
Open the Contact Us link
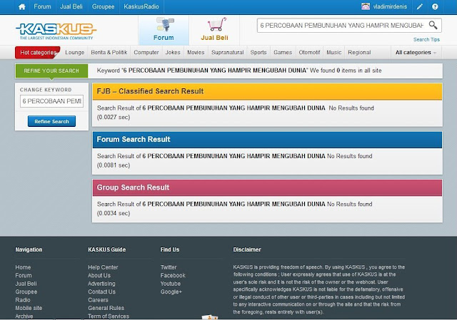(x=101, y=291)
